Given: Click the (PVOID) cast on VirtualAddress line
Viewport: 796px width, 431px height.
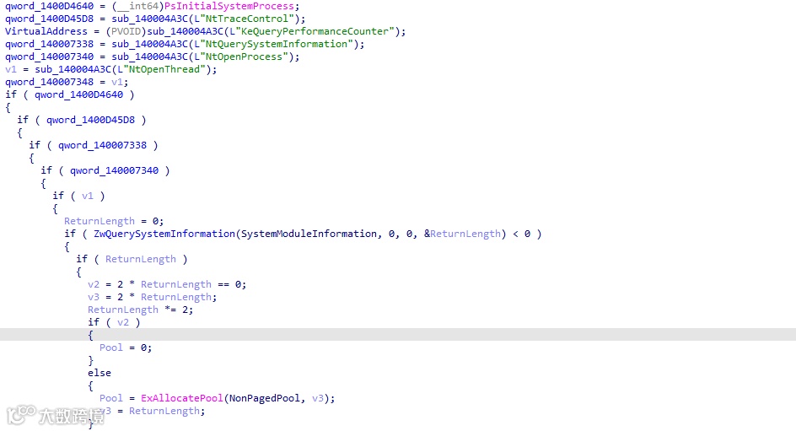Looking at the screenshot, I should click(x=126, y=31).
